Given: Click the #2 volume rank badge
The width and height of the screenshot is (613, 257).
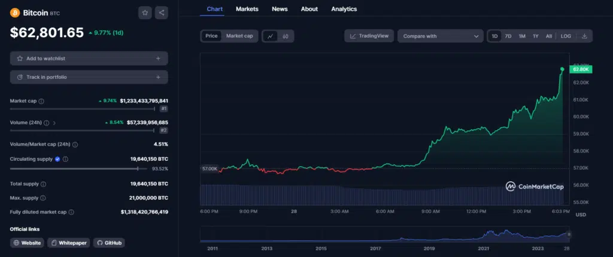Looking at the screenshot, I should [164, 130].
